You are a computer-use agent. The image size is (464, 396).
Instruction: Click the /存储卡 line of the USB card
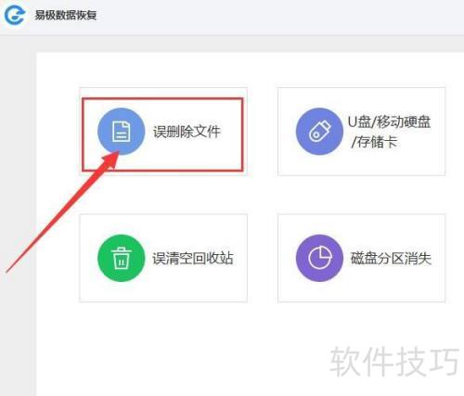click(374, 142)
